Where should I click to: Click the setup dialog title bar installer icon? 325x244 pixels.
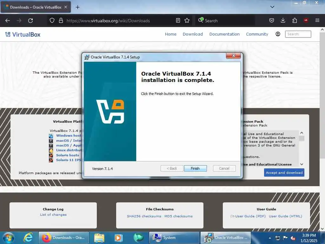point(87,57)
